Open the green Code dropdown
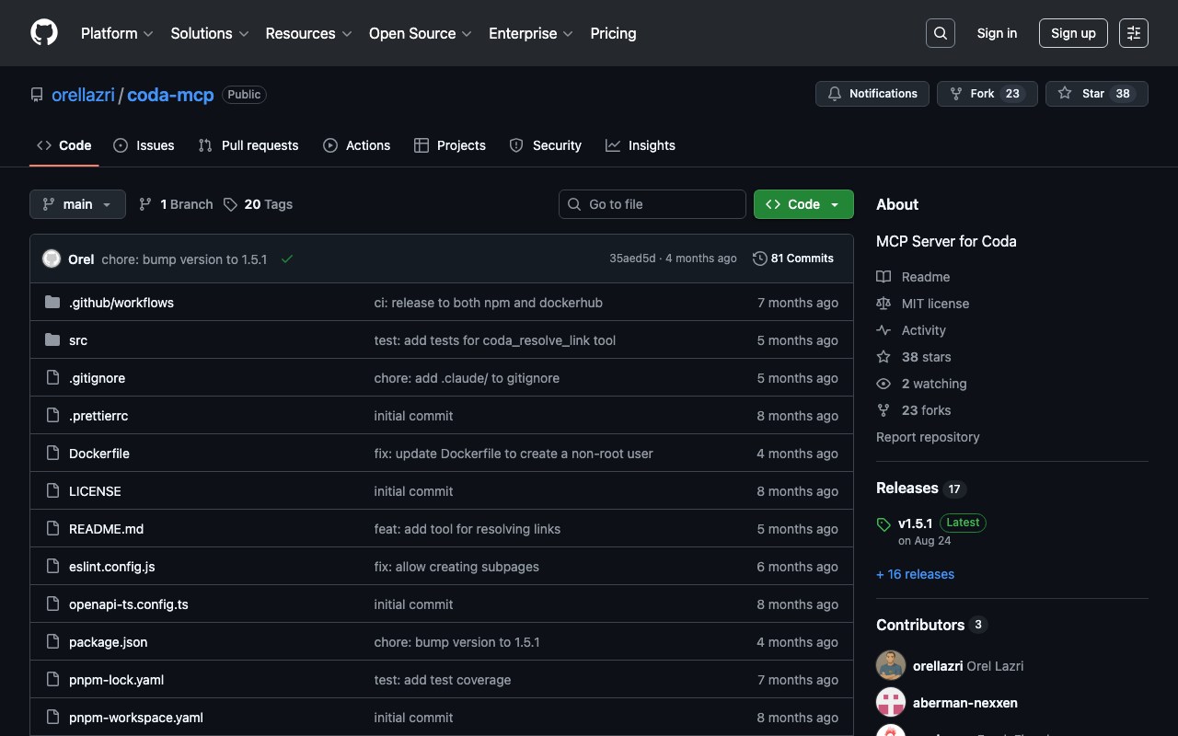The width and height of the screenshot is (1178, 736). (x=803, y=204)
